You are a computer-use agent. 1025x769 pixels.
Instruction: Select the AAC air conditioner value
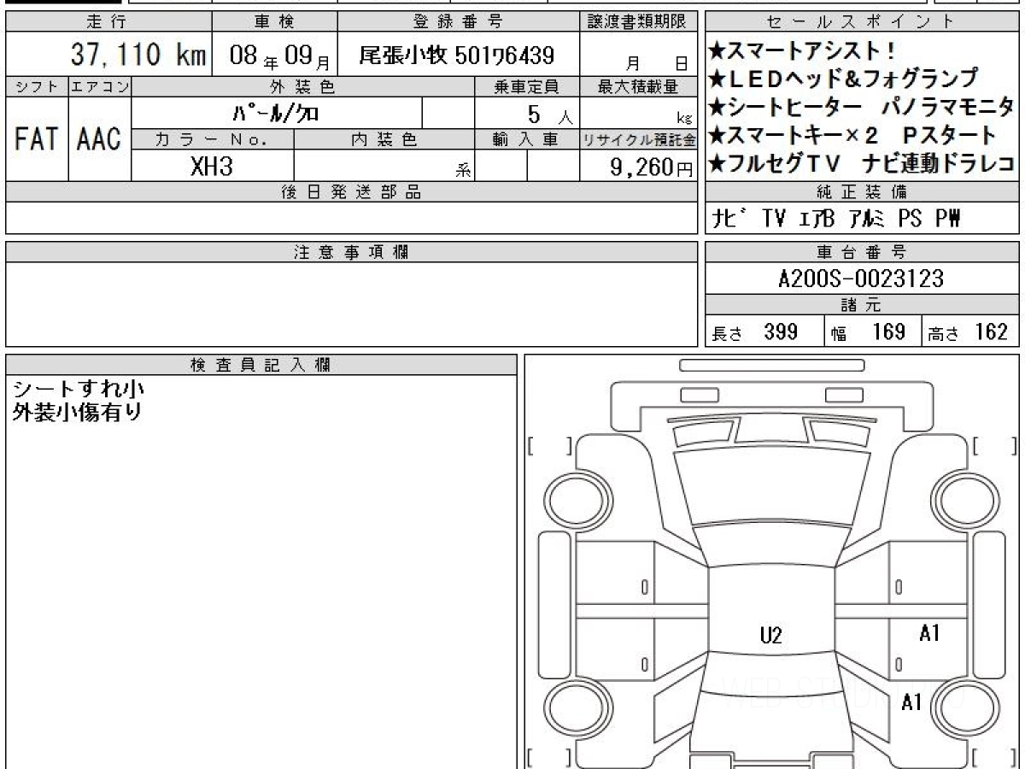pos(99,139)
